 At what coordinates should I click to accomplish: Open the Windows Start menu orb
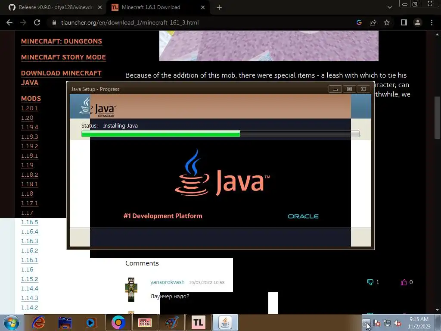[x=12, y=322]
